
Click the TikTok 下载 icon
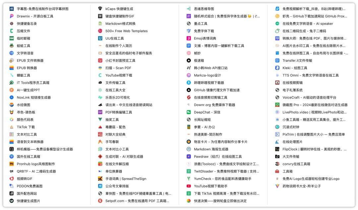(x=12, y=127)
